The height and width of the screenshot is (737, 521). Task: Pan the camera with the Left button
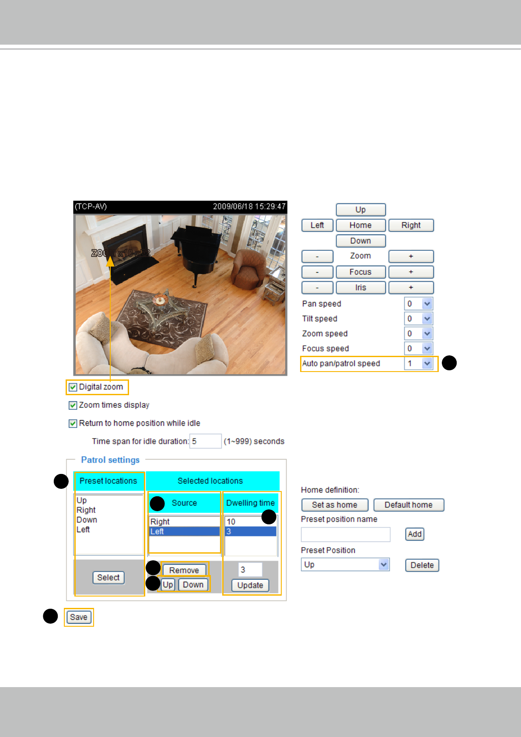[x=317, y=225]
